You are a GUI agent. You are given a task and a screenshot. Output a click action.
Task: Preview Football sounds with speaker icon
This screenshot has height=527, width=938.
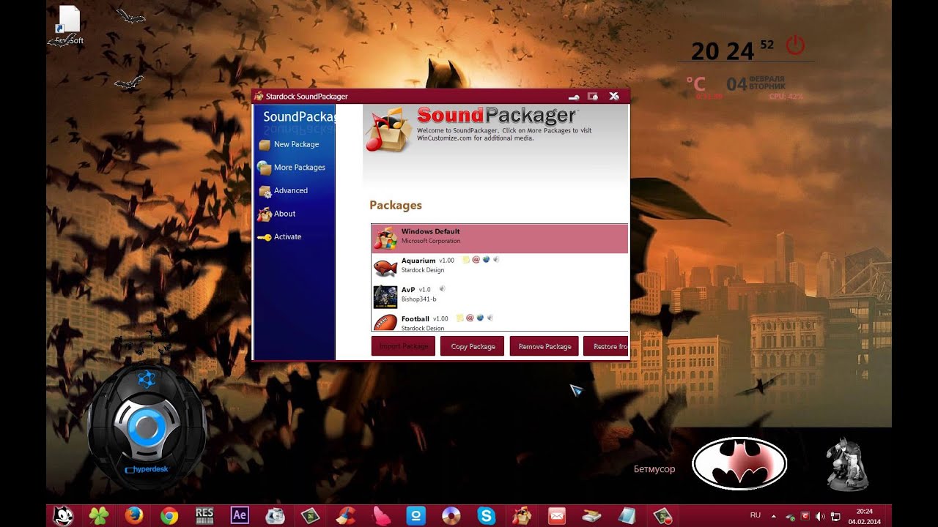[x=490, y=318]
